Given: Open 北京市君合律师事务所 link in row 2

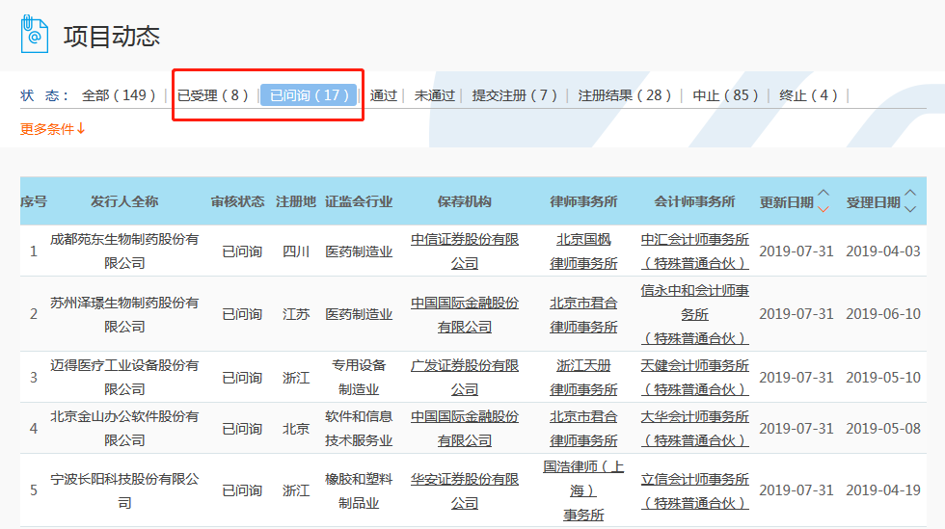Looking at the screenshot, I should (583, 314).
